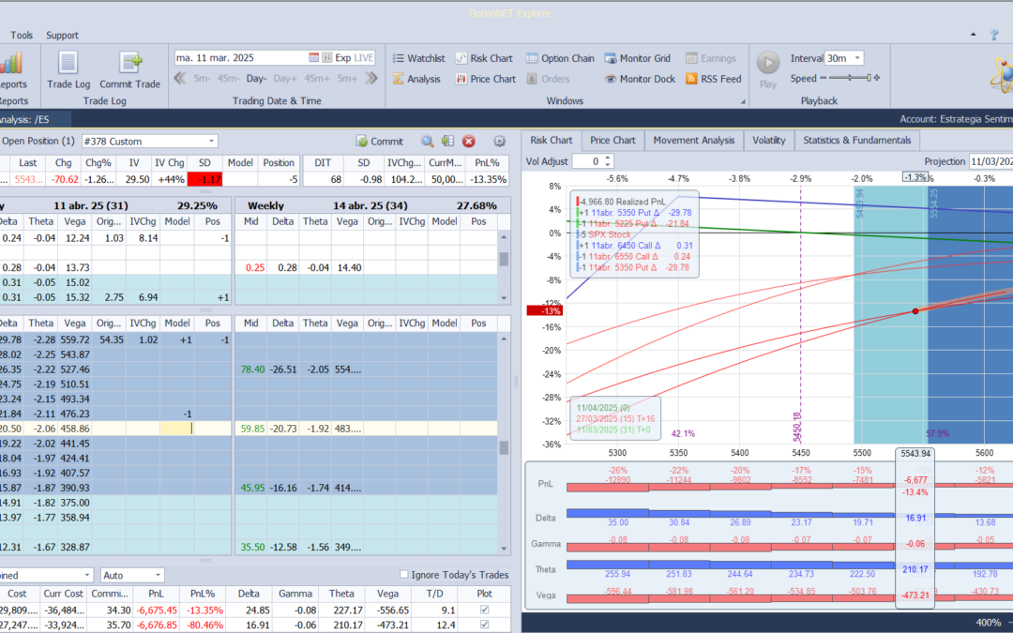Switch to the Price Chart tab

[x=612, y=140]
